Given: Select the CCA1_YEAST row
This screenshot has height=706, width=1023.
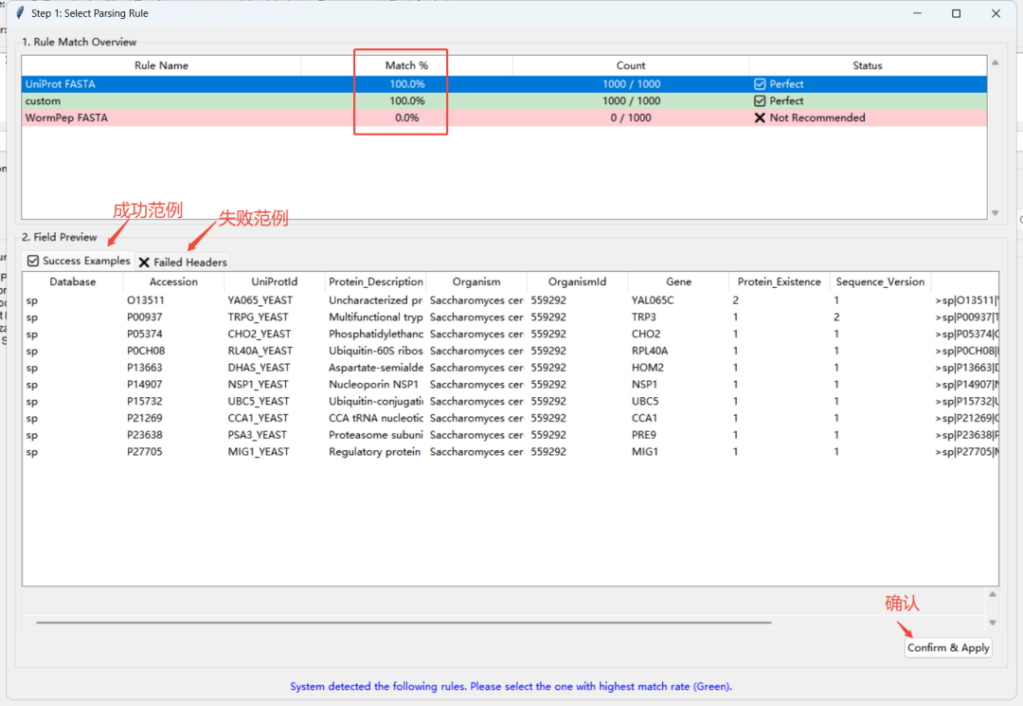Looking at the screenshot, I should 511,418.
